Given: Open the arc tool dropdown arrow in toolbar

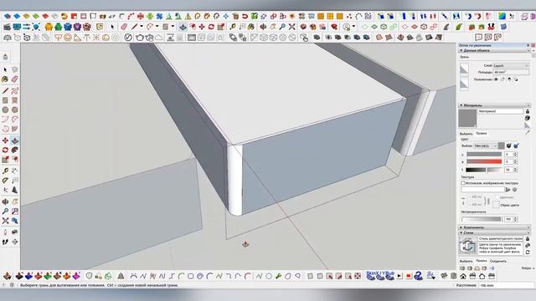Looking at the screenshot, I should (157, 26).
